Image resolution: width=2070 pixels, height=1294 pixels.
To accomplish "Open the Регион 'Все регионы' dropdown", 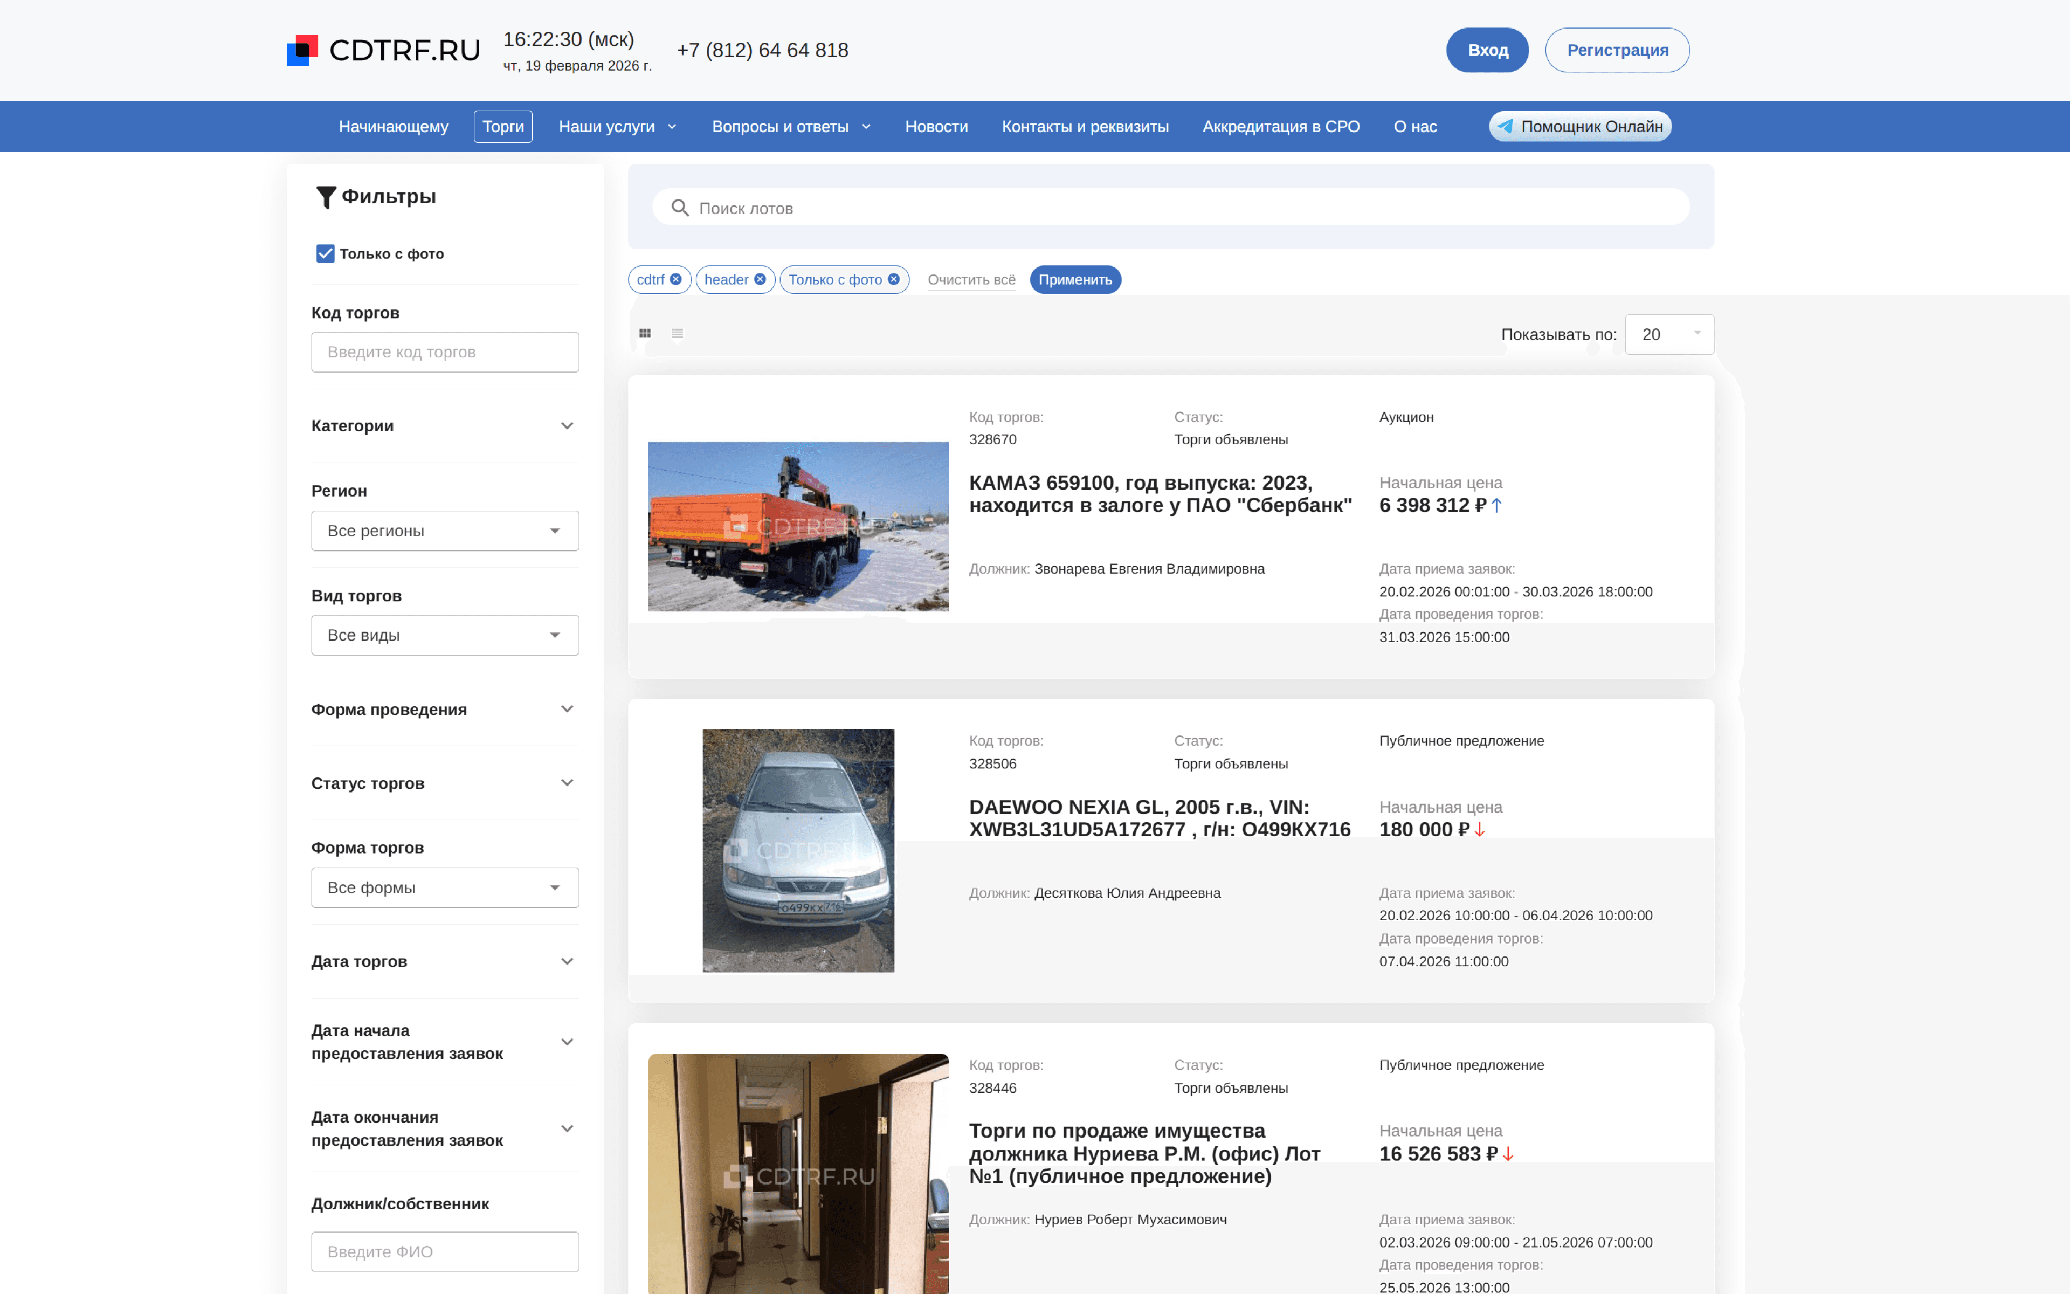I will point(445,531).
